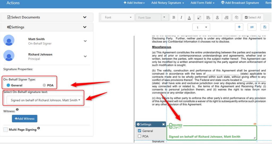
Task: Select the POA on-behalf signer type
Action: point(44,85)
